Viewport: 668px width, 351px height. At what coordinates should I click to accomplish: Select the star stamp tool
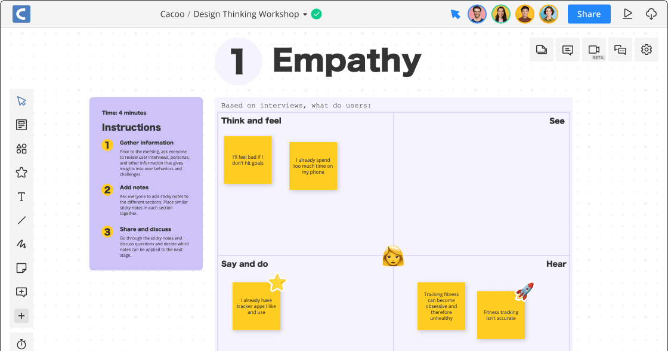click(21, 172)
